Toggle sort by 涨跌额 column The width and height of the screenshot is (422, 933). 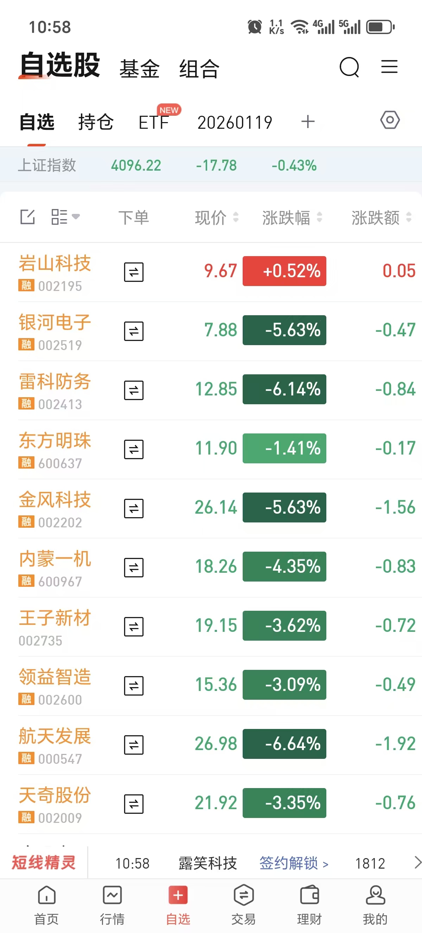tap(381, 218)
